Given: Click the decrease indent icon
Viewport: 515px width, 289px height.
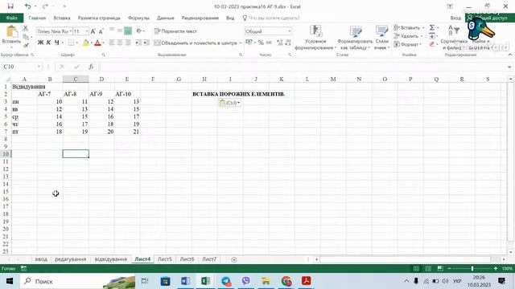Looking at the screenshot, I should coord(138,43).
